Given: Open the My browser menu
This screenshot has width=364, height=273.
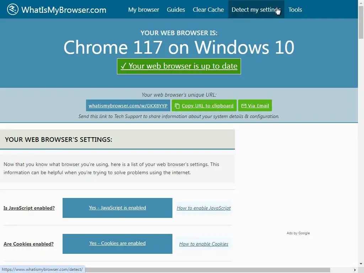Looking at the screenshot, I should [x=144, y=10].
